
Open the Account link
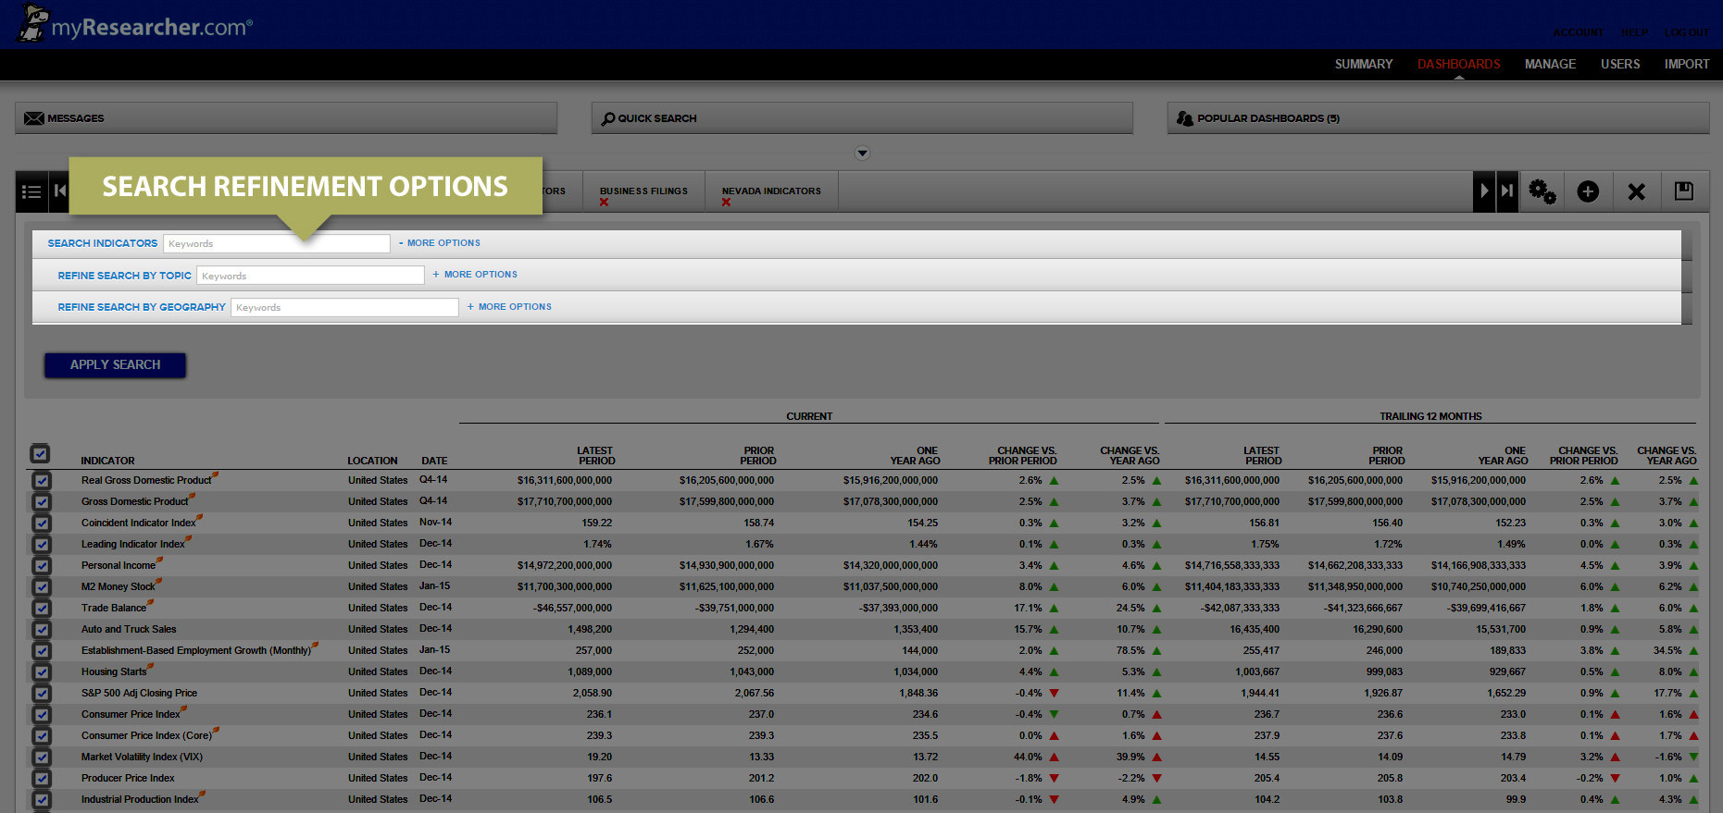click(x=1579, y=32)
